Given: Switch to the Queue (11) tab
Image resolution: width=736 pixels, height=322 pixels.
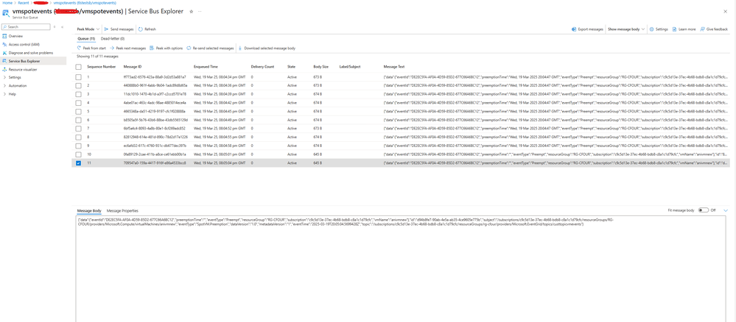Looking at the screenshot, I should (x=86, y=38).
